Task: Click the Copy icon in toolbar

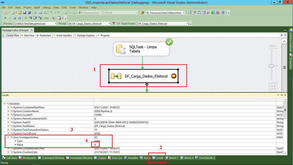Action: [40, 13]
